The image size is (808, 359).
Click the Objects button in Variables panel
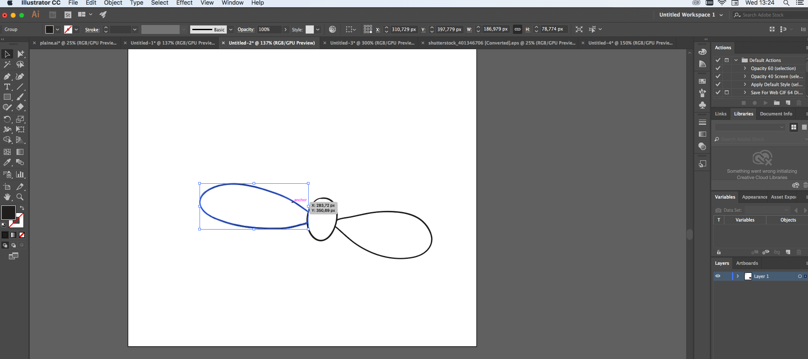click(x=788, y=220)
